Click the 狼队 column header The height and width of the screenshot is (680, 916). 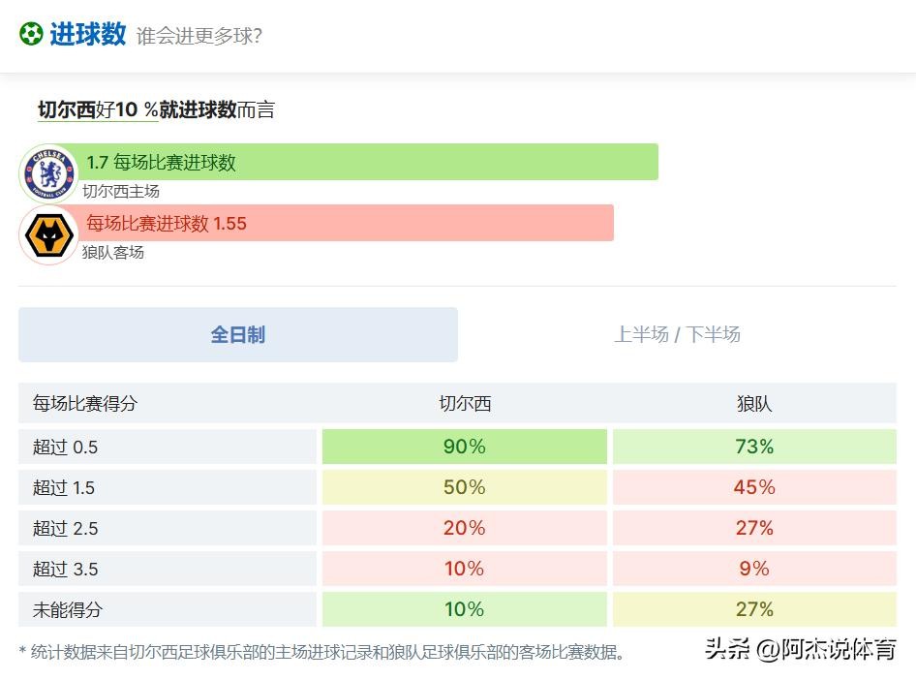(754, 404)
